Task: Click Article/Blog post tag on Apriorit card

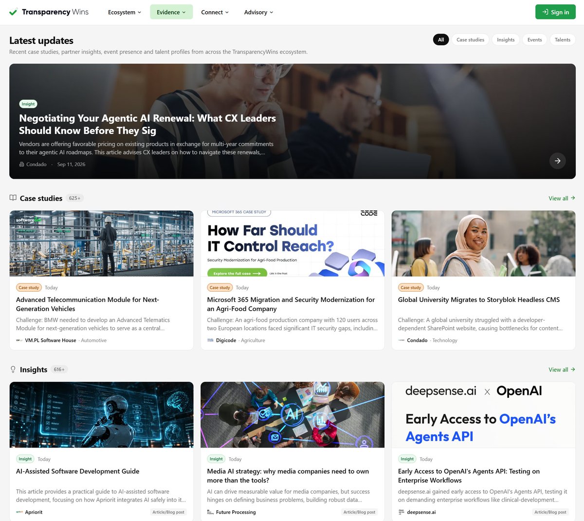Action: pos(168,512)
